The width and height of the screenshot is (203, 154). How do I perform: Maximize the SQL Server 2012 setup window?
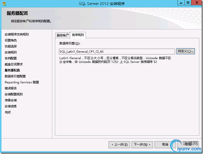point(188,3)
